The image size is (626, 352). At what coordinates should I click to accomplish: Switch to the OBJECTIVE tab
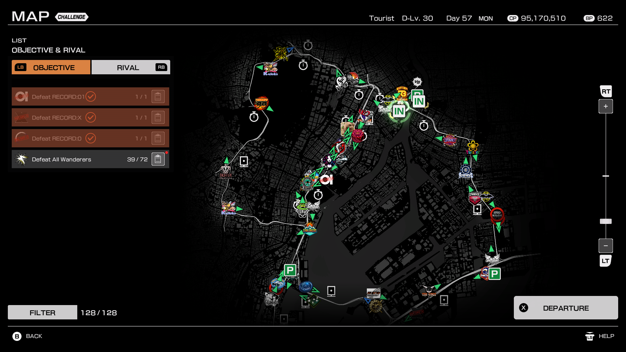pos(51,67)
